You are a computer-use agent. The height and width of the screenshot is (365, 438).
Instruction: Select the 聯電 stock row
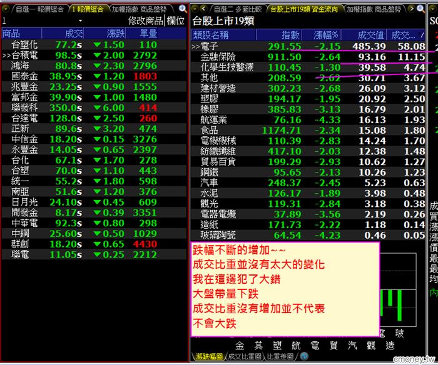click(x=94, y=254)
